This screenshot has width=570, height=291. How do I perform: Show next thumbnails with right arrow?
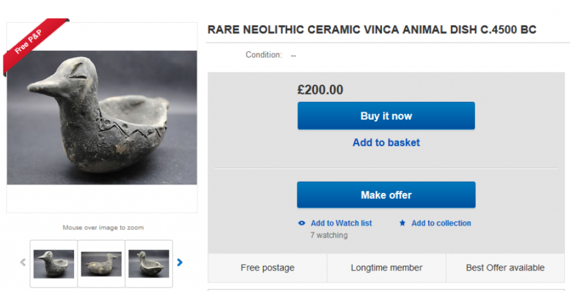180,263
